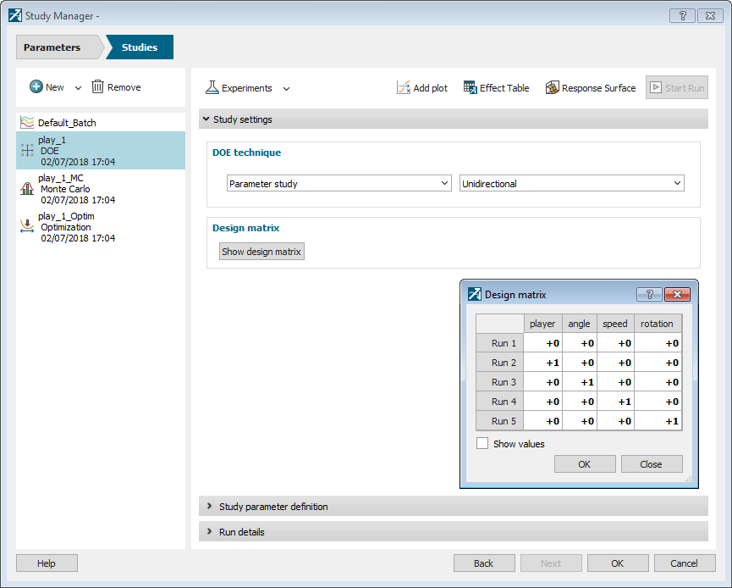This screenshot has width=732, height=588.
Task: Click the Show design matrix button
Action: (x=261, y=251)
